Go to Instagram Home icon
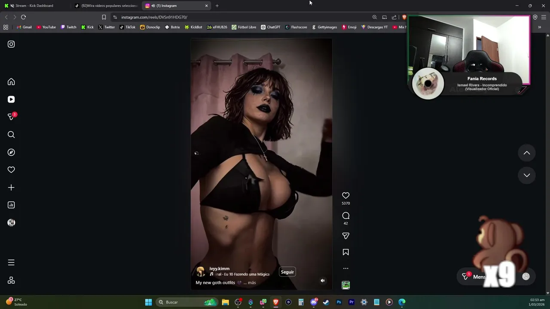Image resolution: width=550 pixels, height=309 pixels. [x=11, y=82]
